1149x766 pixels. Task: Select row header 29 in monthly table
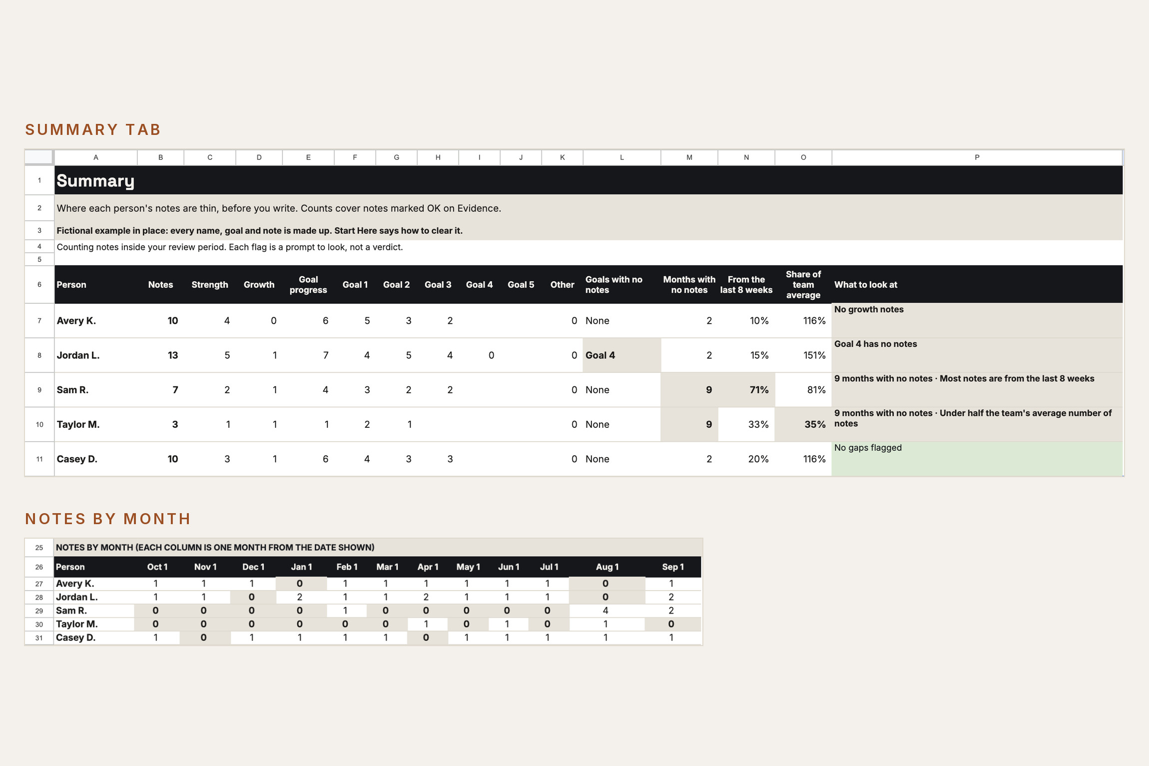coord(39,611)
